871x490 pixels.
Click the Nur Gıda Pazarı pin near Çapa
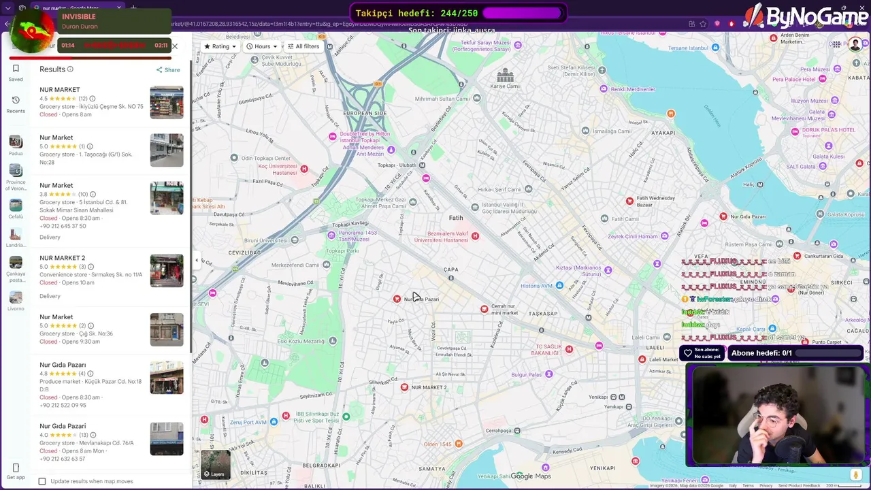pyautogui.click(x=397, y=299)
